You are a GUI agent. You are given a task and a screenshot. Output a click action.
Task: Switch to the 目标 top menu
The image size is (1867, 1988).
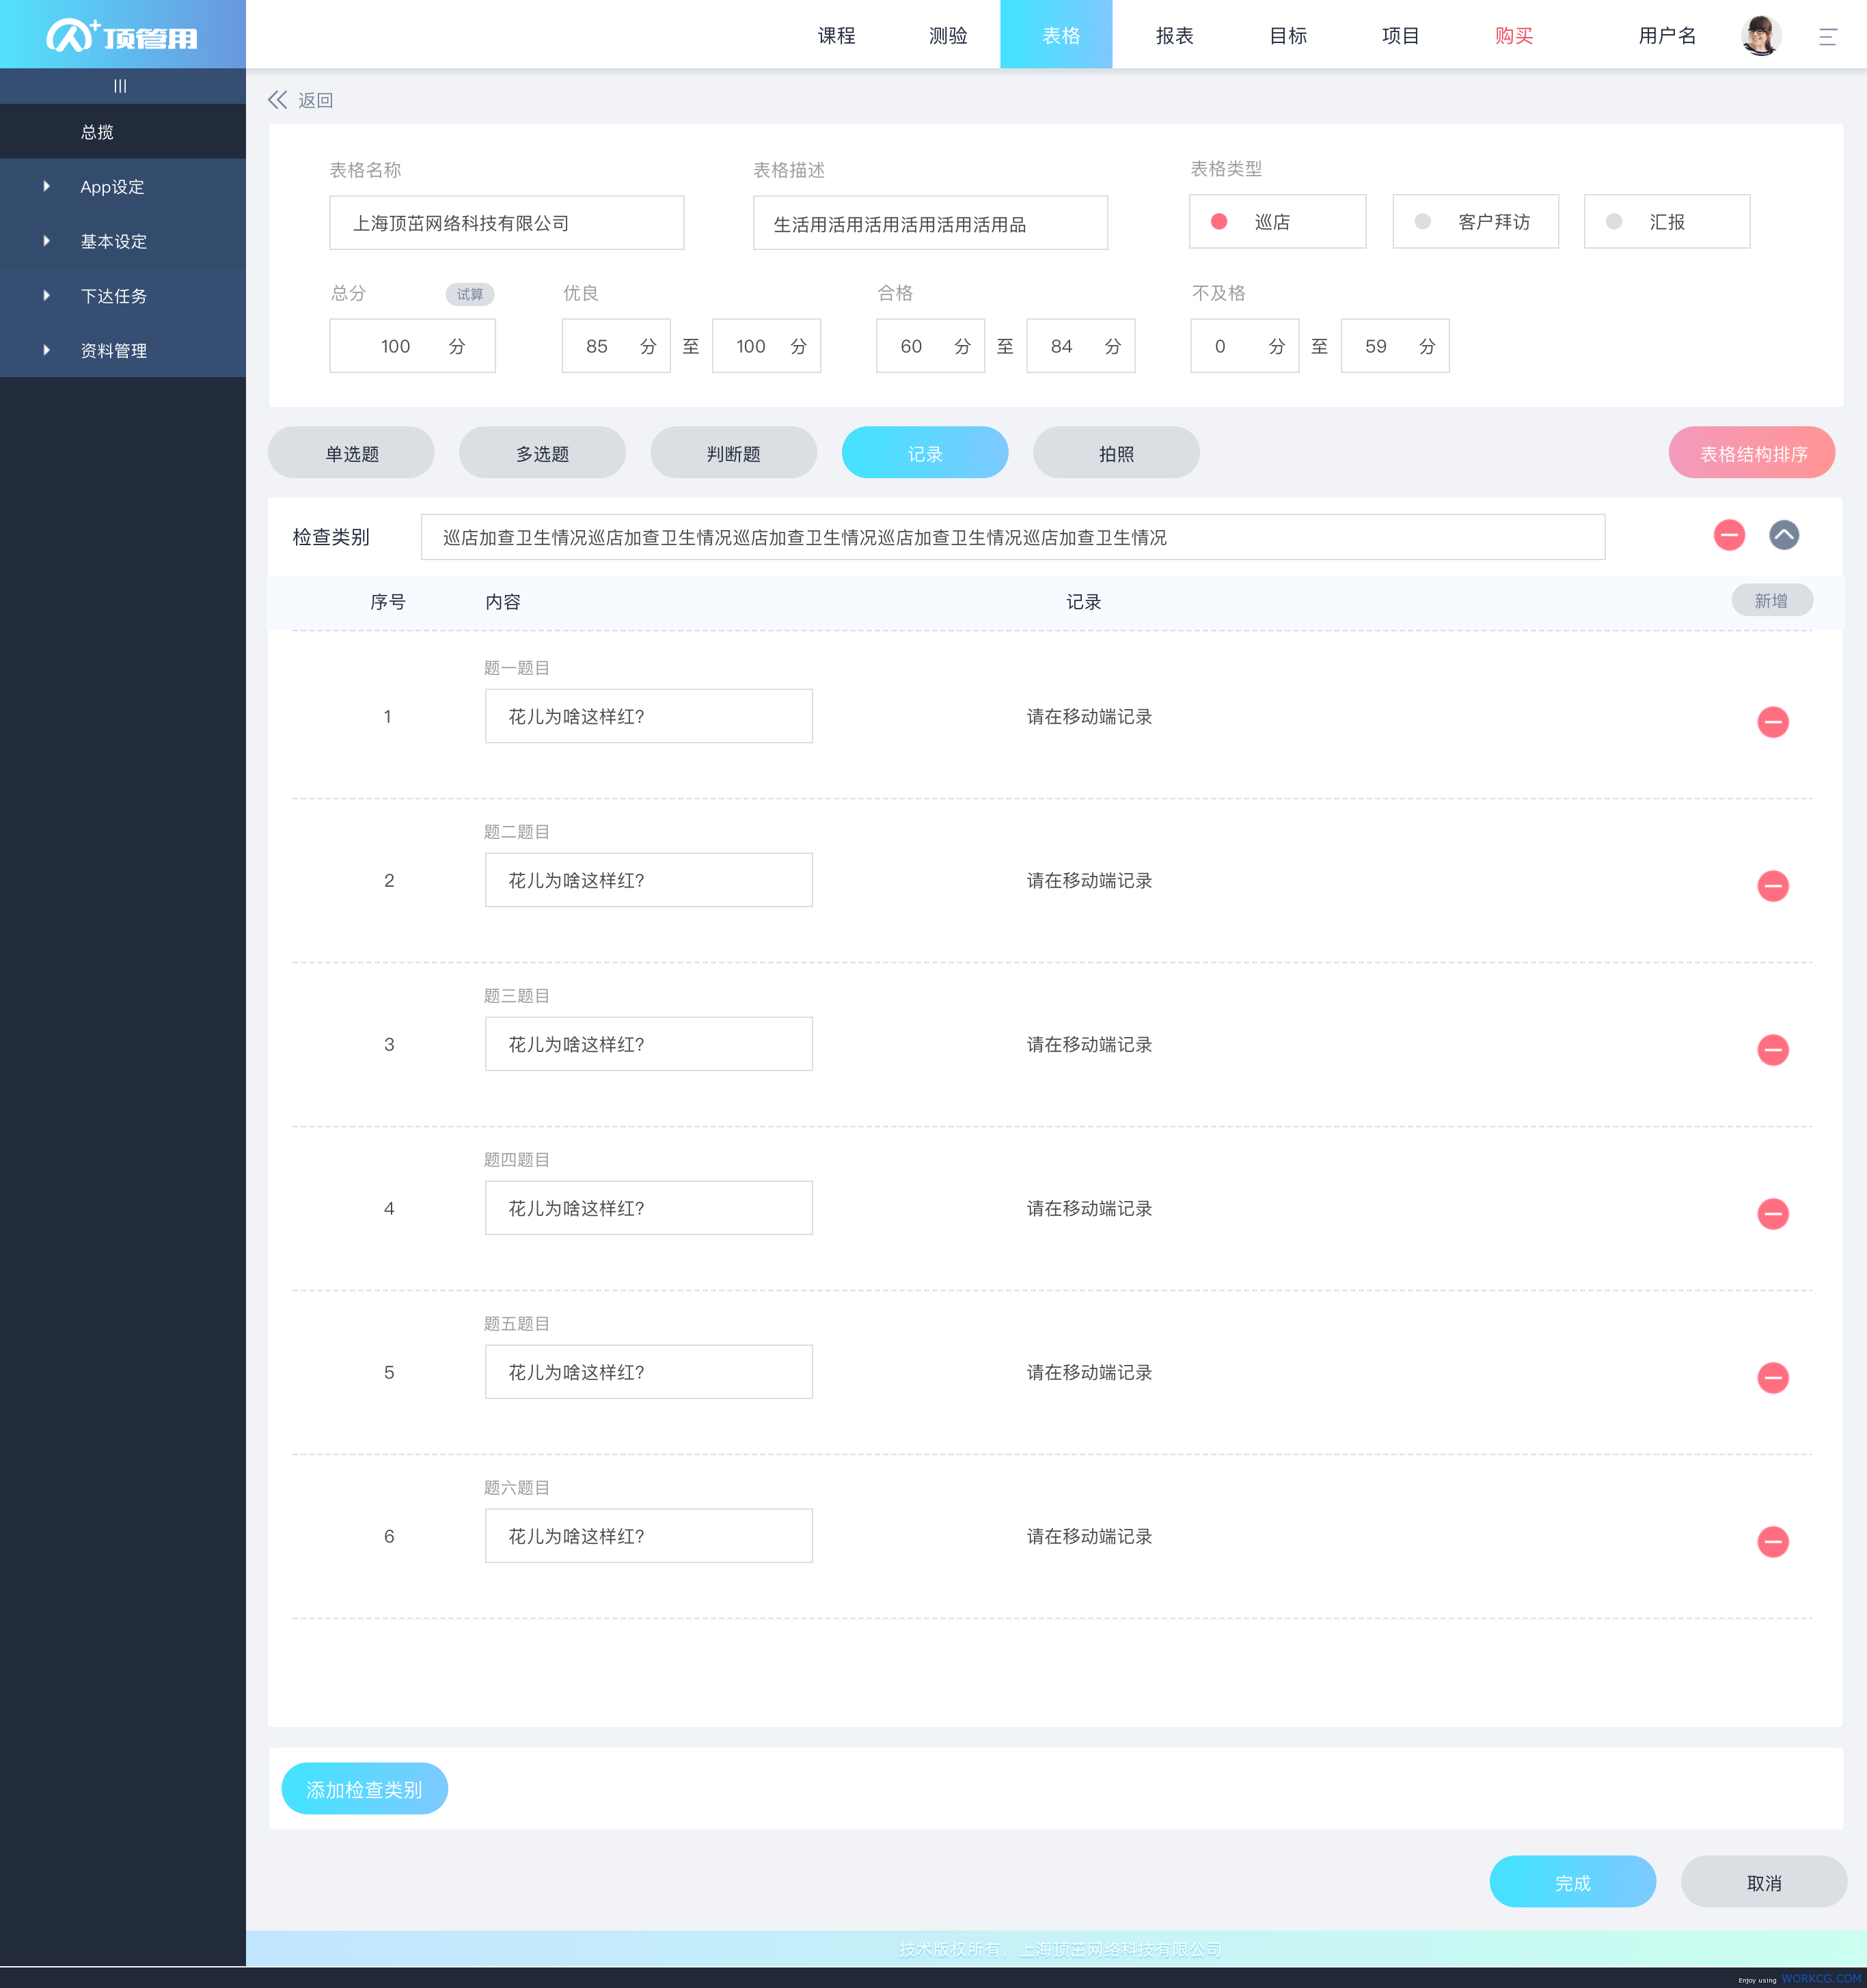point(1287,35)
